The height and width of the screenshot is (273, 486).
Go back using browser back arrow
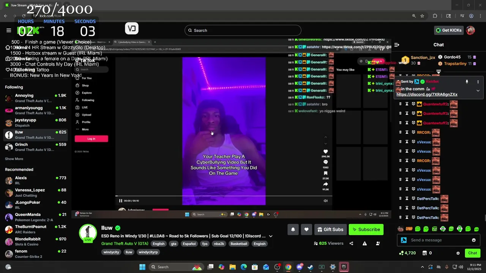click(x=5, y=16)
